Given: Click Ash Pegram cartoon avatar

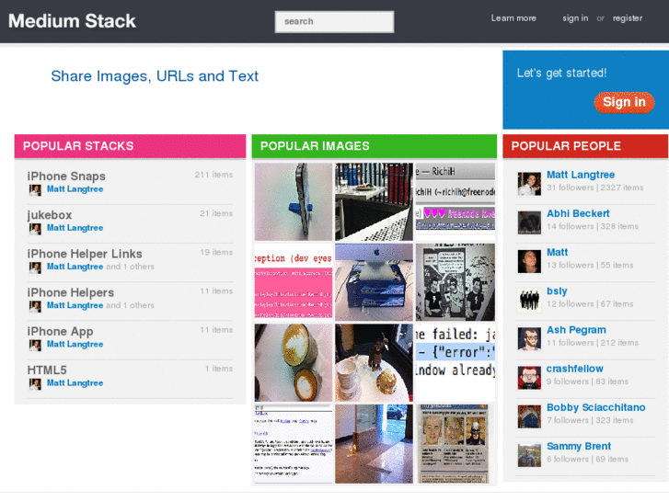Looking at the screenshot, I should (x=529, y=339).
